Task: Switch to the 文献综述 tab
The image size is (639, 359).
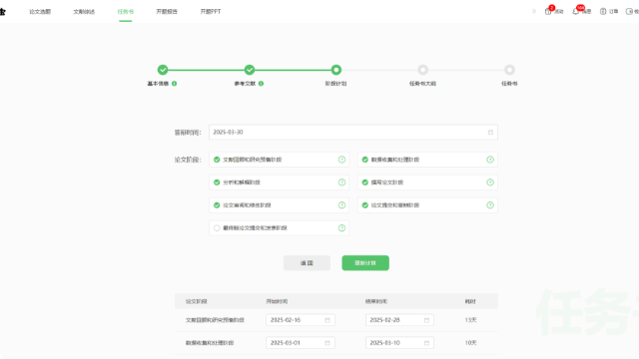Action: pyautogui.click(x=84, y=12)
